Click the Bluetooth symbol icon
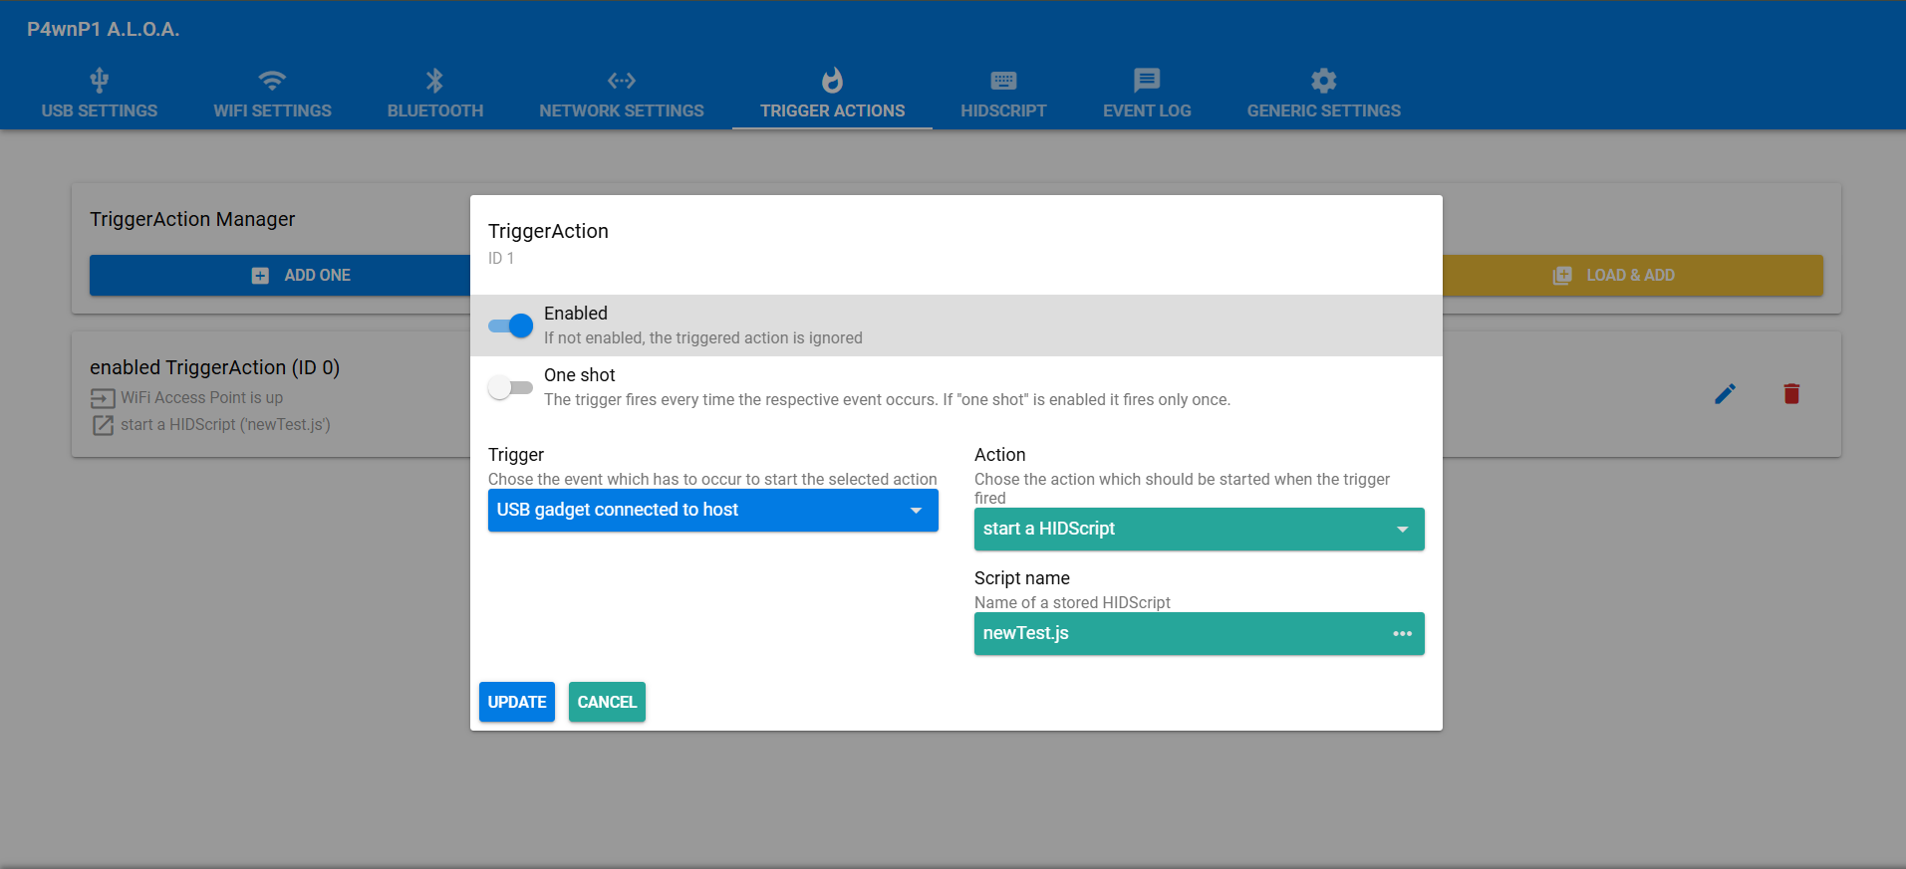The width and height of the screenshot is (1906, 869). [434, 80]
